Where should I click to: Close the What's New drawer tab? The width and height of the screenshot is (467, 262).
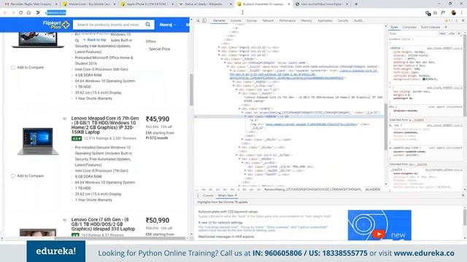tap(236, 196)
